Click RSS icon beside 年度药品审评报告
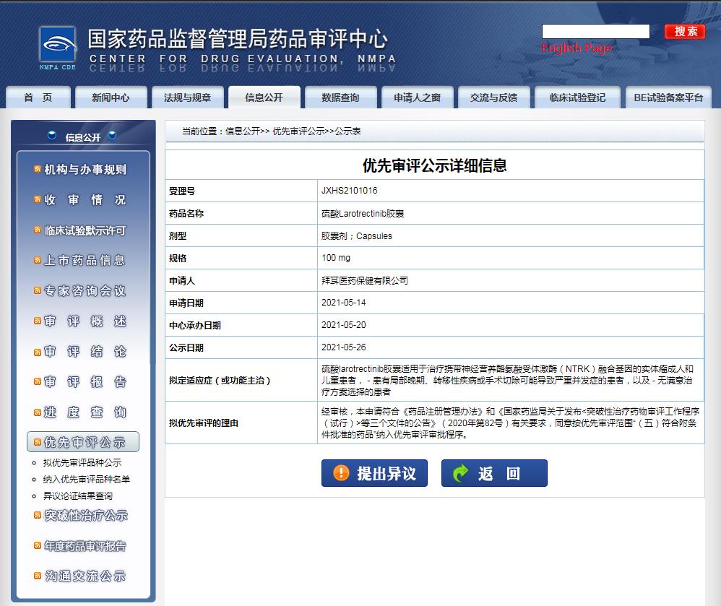The width and height of the screenshot is (721, 606). coord(38,545)
